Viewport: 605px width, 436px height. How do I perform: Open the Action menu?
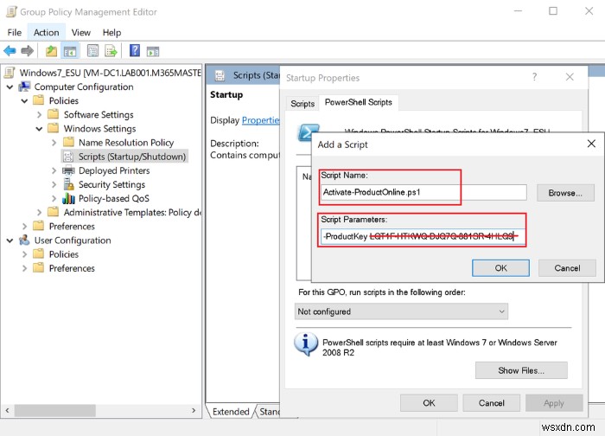pyautogui.click(x=47, y=32)
